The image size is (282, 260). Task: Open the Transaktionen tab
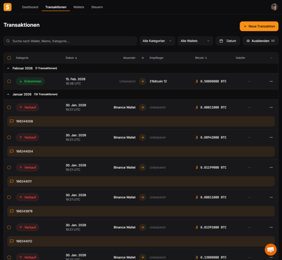[x=56, y=7]
